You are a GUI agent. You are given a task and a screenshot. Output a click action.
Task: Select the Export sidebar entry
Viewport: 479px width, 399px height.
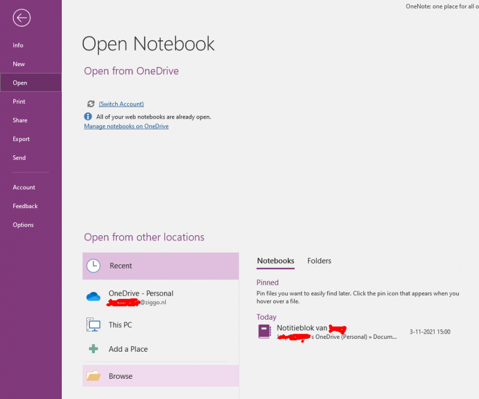pyautogui.click(x=21, y=139)
